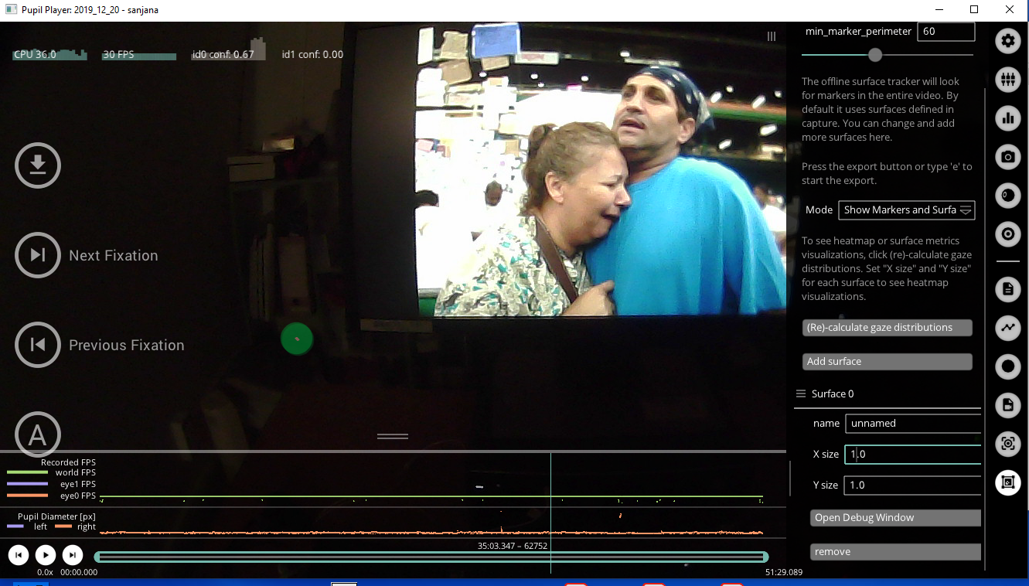Edit the min_marker_perimeter value field
Screen dimensions: 1029x586
946,32
